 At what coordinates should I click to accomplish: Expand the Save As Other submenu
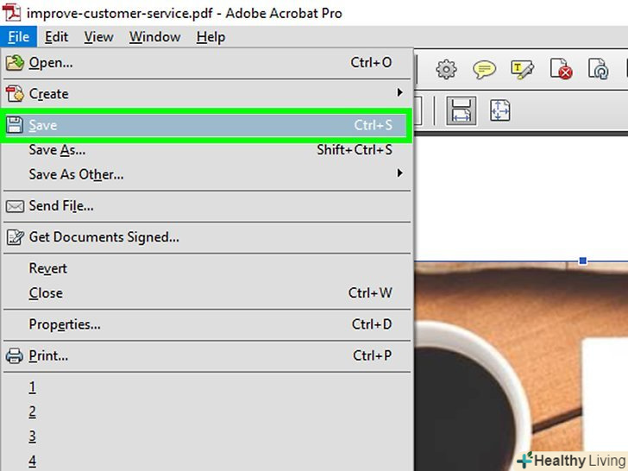207,174
